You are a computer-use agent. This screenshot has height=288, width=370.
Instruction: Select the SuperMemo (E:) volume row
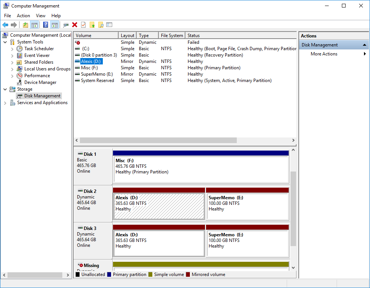185,74
